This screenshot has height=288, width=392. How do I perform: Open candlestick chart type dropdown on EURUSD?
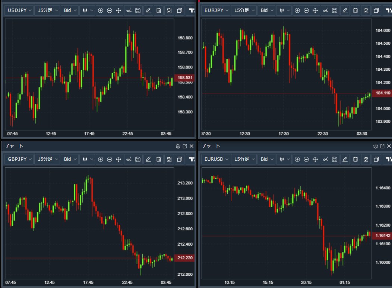[x=284, y=159]
